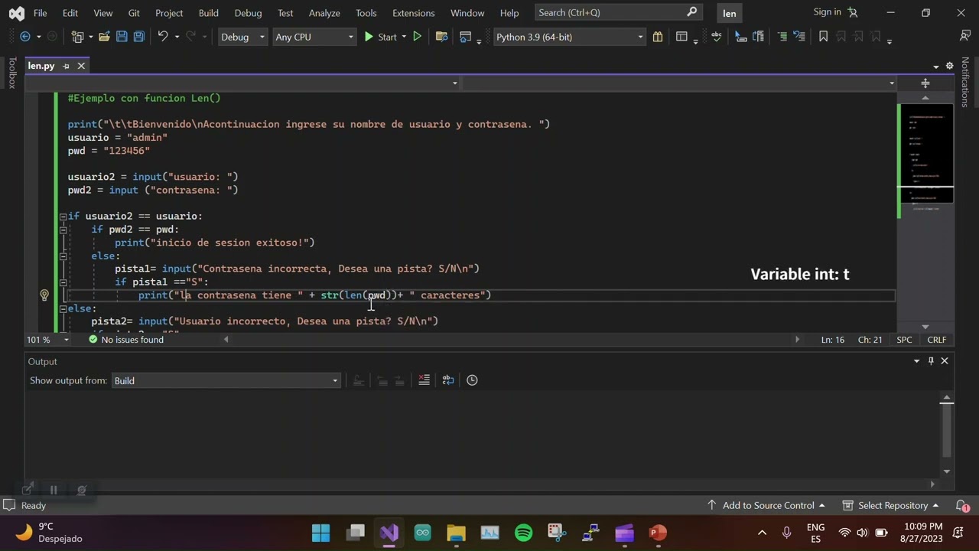Open the Notifications side tab
979x551 pixels.
tap(965, 83)
